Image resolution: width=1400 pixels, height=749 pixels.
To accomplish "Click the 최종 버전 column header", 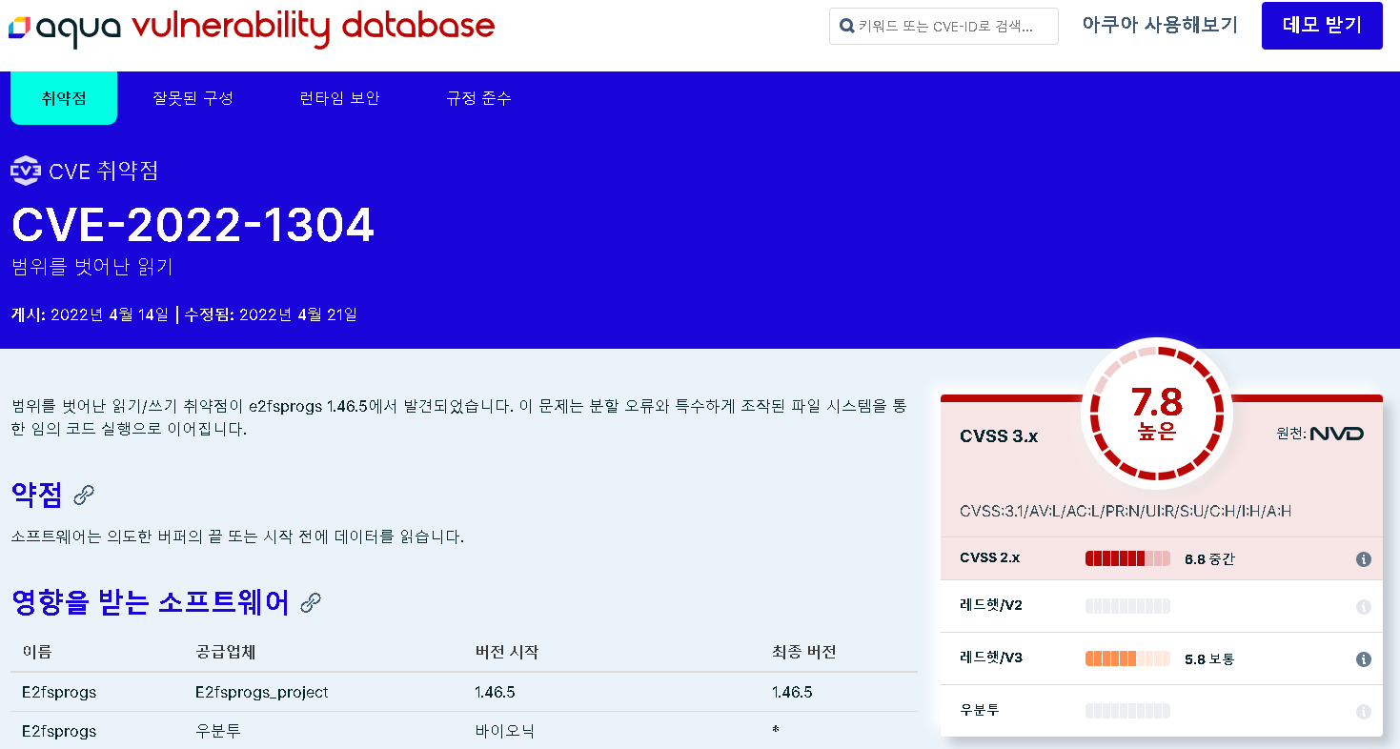I will (x=804, y=653).
